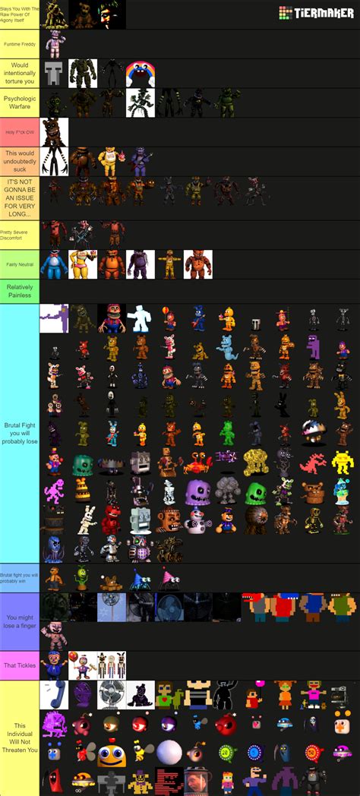Select the 'This would undoubtedly suck' label
Image resolution: width=360 pixels, height=796 pixels.
(20, 162)
